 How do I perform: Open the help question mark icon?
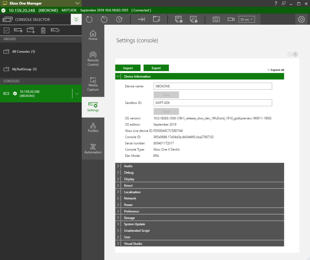click(x=276, y=3)
